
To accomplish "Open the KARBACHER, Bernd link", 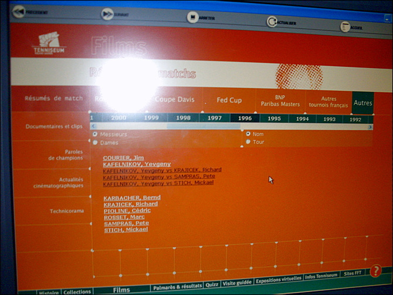I will 132,198.
